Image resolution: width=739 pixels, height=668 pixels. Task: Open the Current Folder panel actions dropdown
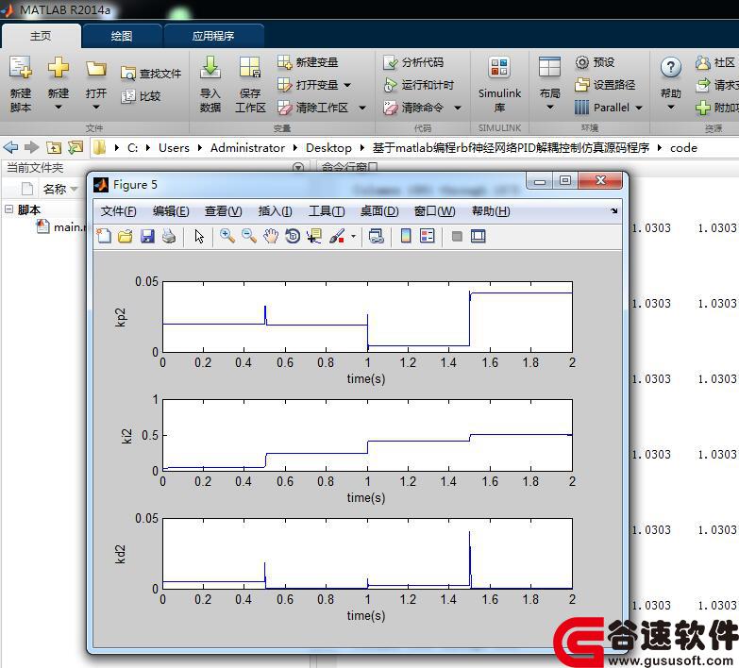click(x=298, y=167)
